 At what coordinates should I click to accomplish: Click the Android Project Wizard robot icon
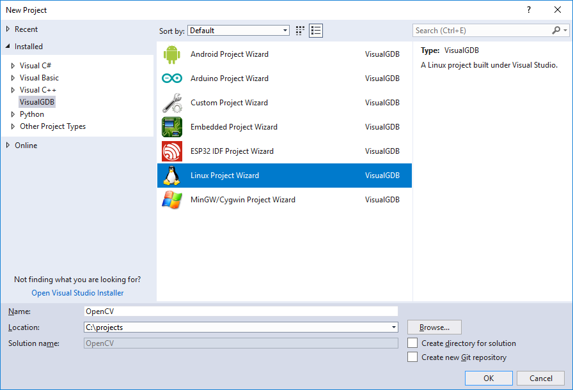172,54
